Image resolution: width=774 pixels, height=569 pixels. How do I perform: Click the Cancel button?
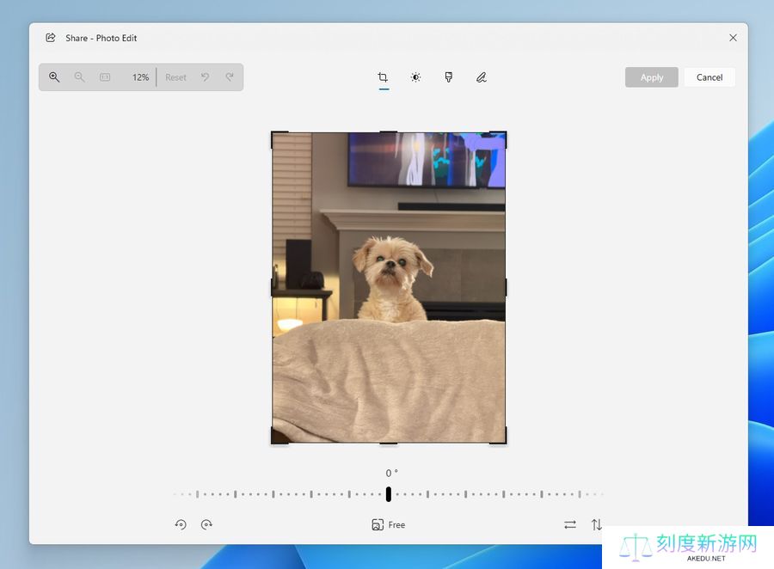pos(709,77)
